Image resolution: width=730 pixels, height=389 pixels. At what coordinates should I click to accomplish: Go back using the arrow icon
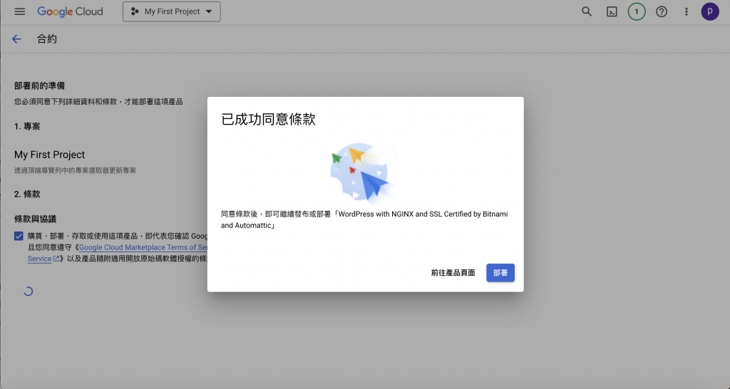(16, 39)
